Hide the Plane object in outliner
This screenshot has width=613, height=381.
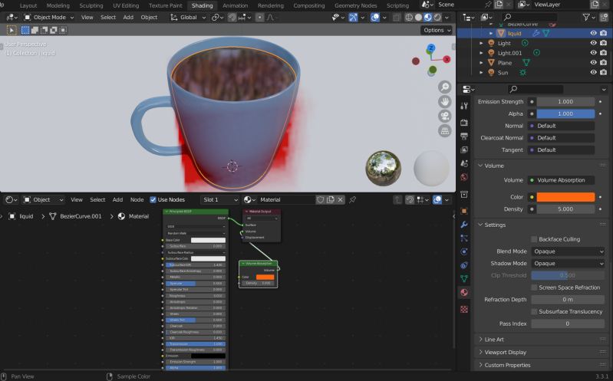593,62
